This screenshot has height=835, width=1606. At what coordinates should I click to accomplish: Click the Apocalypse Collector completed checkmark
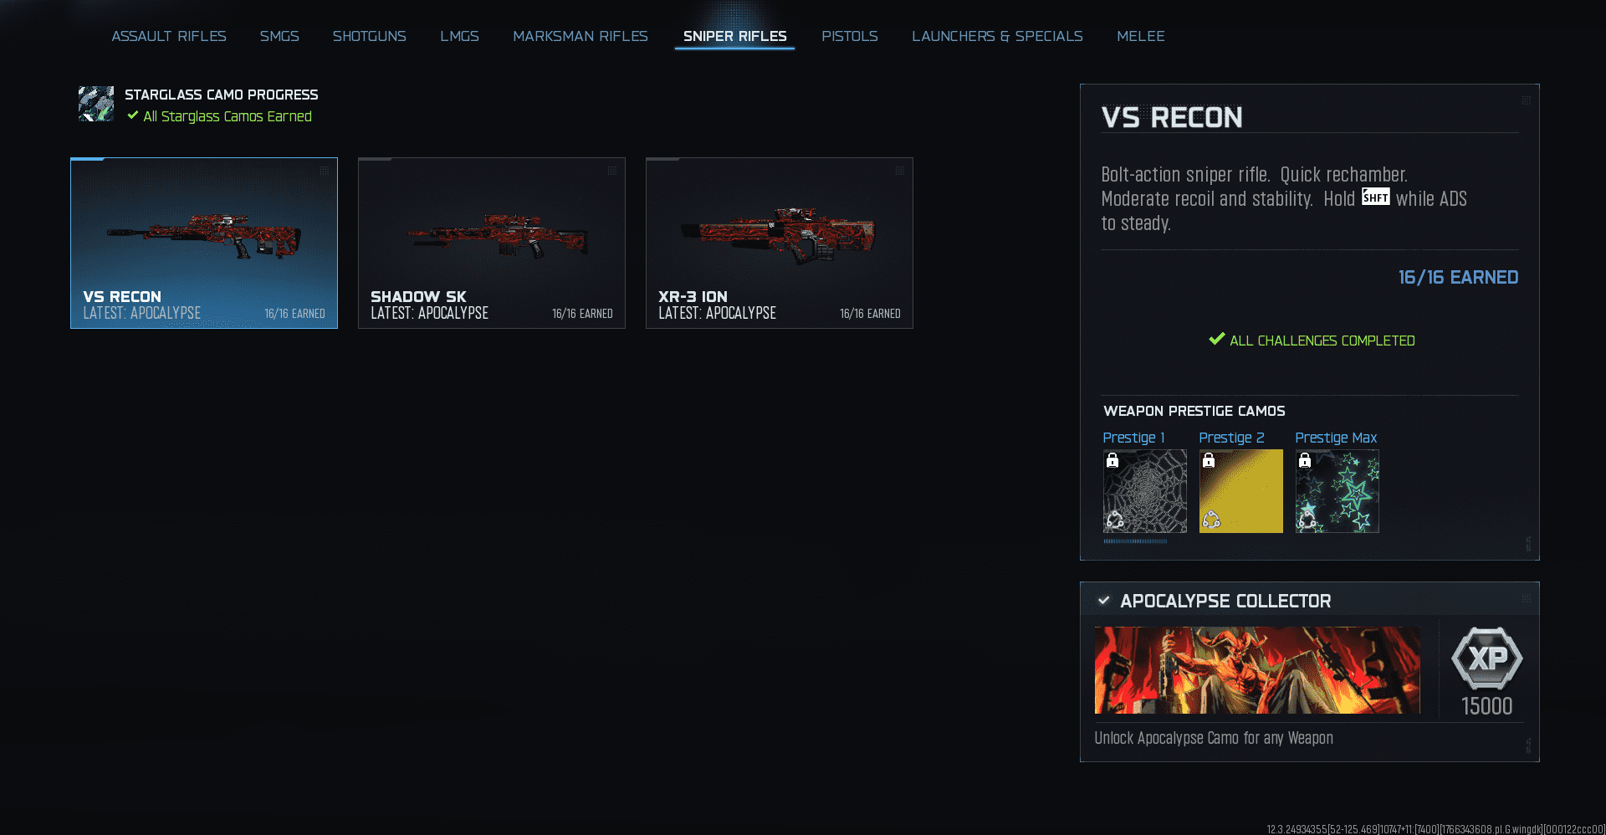coord(1104,600)
